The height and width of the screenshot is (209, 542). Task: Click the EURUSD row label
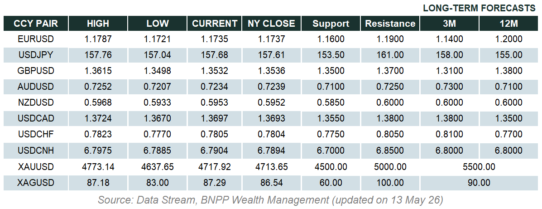point(36,39)
